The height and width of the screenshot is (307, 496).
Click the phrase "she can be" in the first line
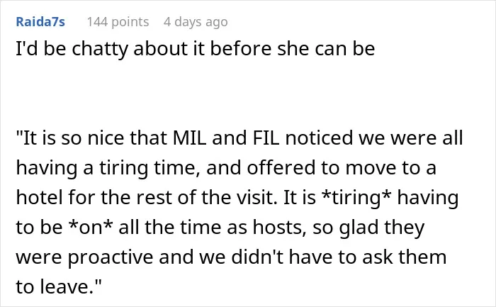pyautogui.click(x=326, y=49)
